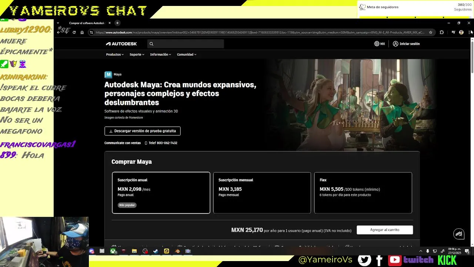Click the network icon in system tray
Image resolution: width=474 pixels, height=267 pixels.
click(443, 251)
